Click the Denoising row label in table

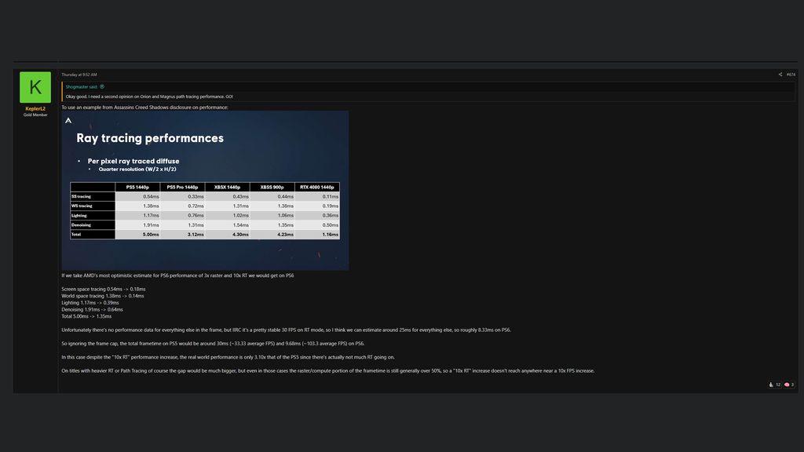[x=81, y=224]
